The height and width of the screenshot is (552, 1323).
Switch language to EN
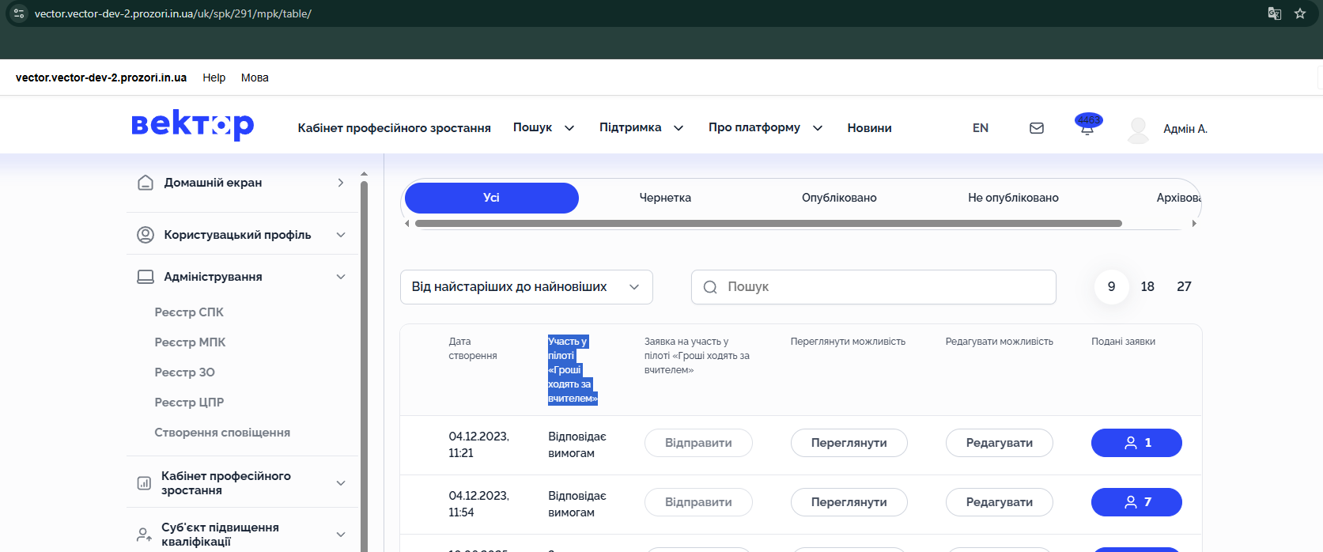(981, 128)
